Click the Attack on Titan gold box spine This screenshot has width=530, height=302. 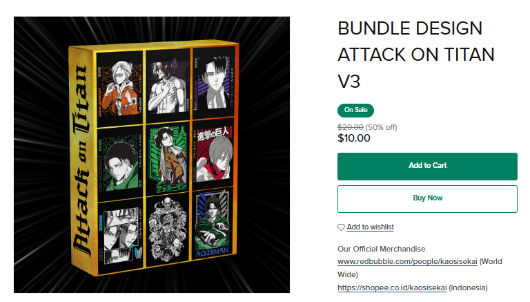pyautogui.click(x=81, y=159)
